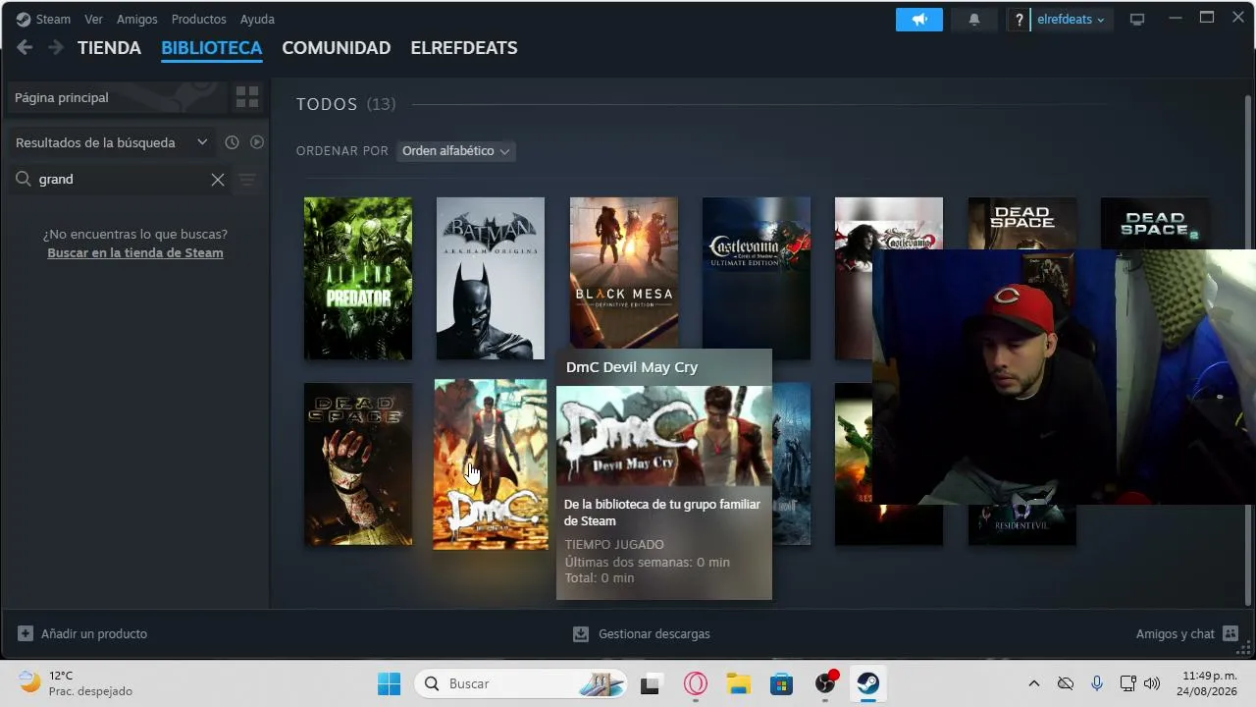This screenshot has width=1256, height=707.
Task: Select the DmC Devil May Cry cover
Action: tap(491, 464)
